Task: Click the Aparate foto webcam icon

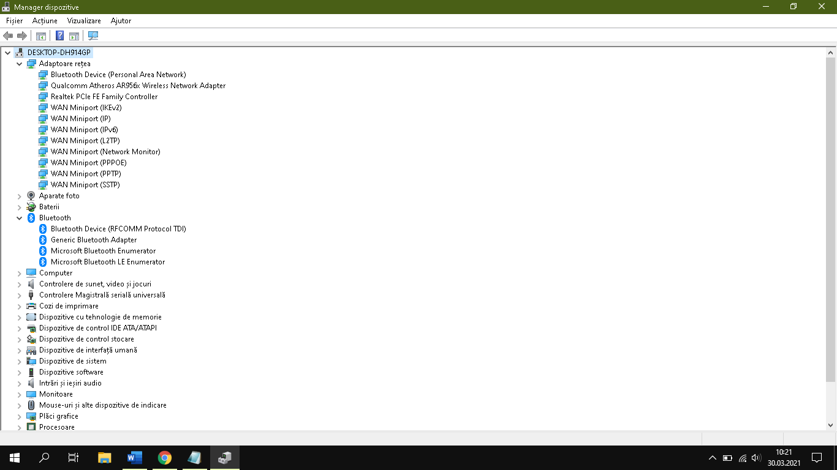Action: [31, 196]
